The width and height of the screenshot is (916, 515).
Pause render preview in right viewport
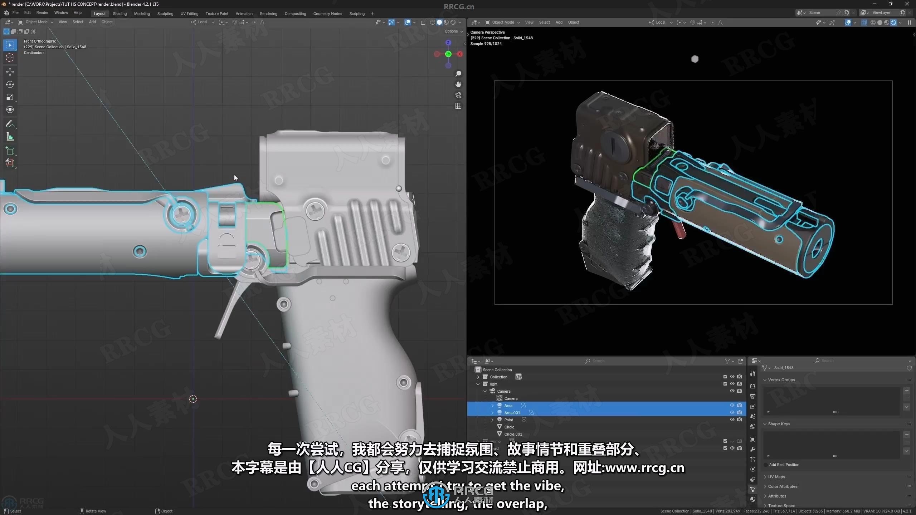coord(910,23)
